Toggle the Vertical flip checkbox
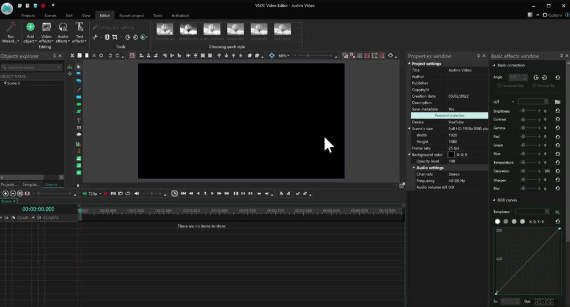This screenshot has width=570, height=307. 534,85
